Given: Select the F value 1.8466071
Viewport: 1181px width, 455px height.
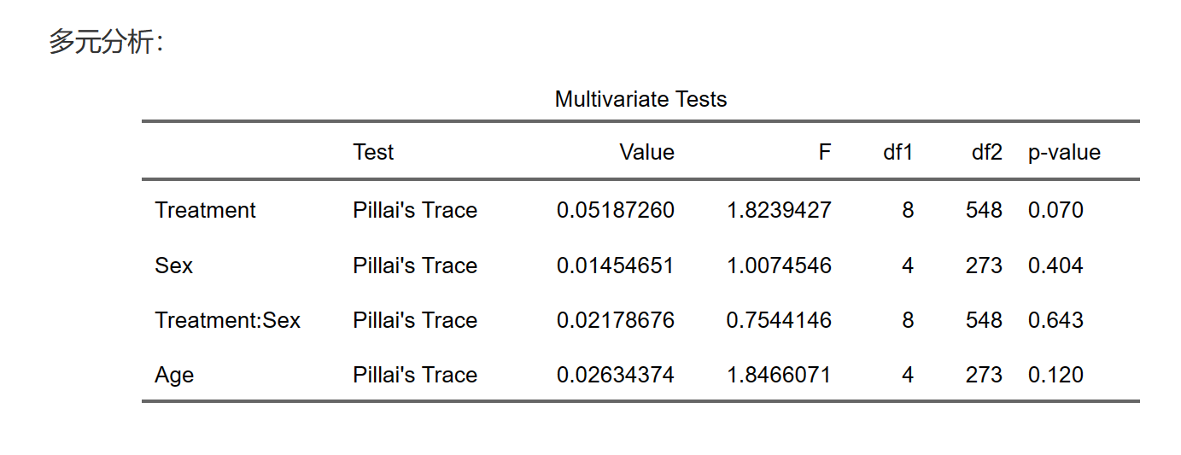Looking at the screenshot, I should [x=778, y=376].
